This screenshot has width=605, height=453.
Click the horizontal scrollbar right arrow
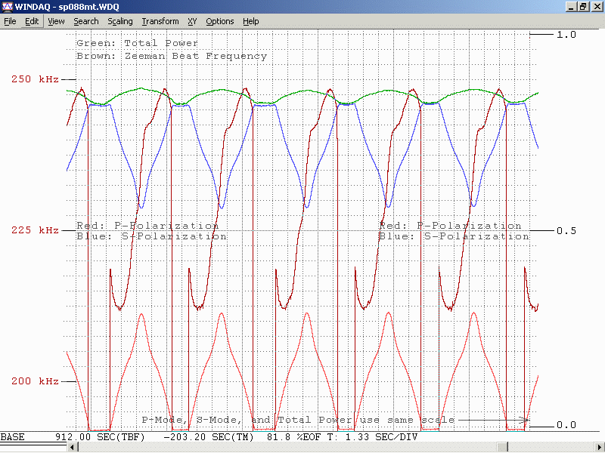pyautogui.click(x=600, y=447)
